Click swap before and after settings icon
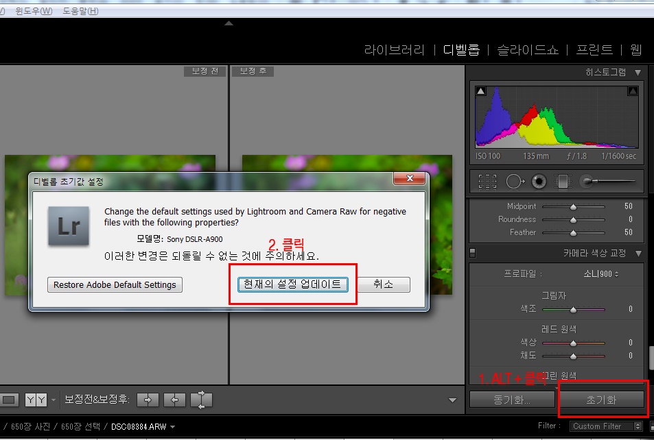The width and height of the screenshot is (654, 440). 201,400
